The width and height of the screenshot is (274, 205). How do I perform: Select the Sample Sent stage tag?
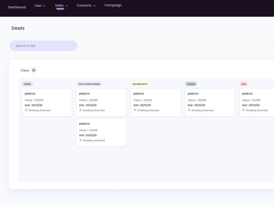[x=140, y=84]
